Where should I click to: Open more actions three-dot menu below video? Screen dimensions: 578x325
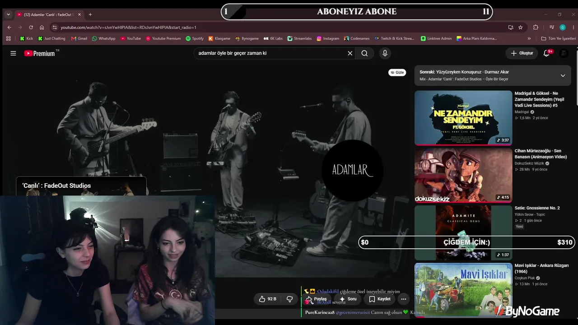tap(404, 299)
